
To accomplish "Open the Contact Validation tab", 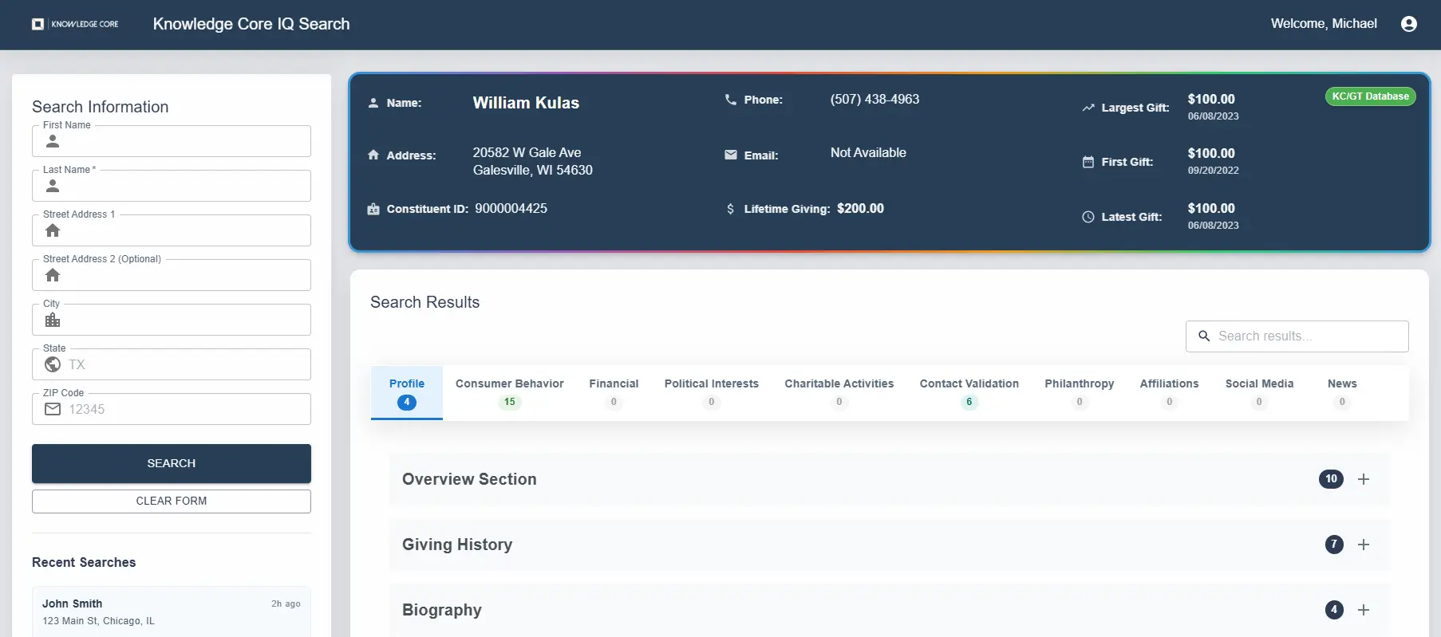I will coord(969,391).
